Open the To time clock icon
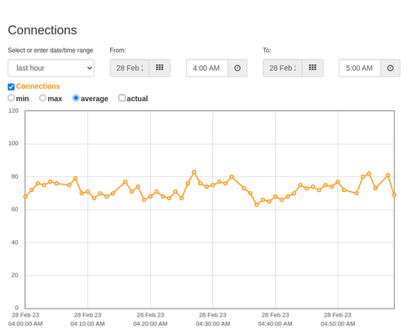The width and height of the screenshot is (408, 329). click(390, 68)
